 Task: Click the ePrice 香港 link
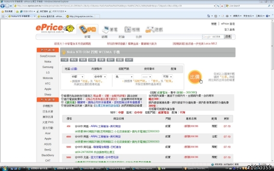click(x=228, y=24)
